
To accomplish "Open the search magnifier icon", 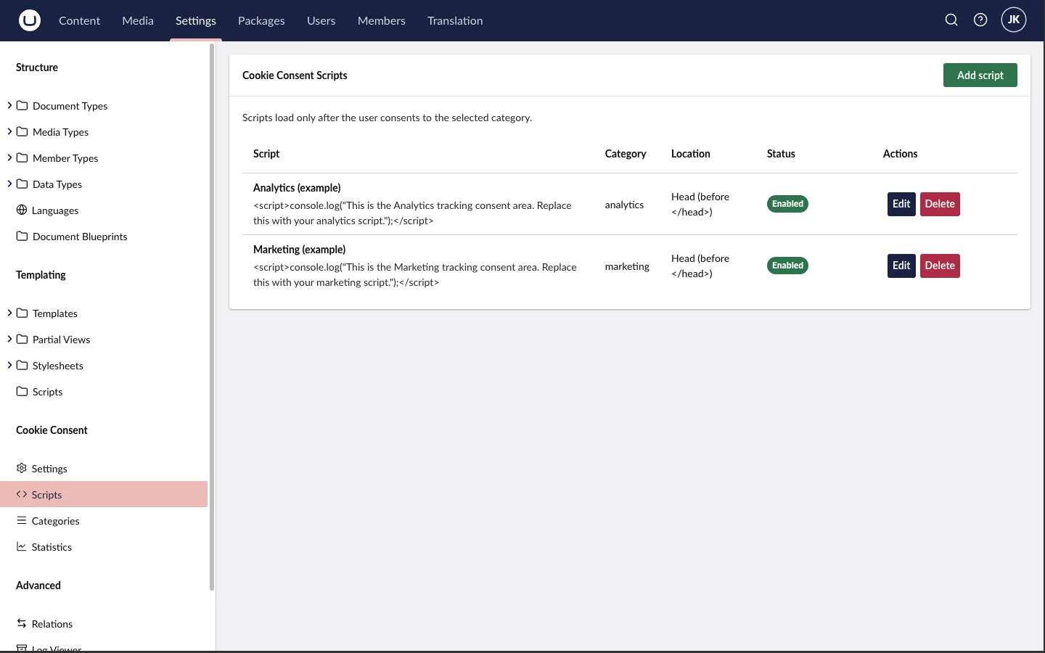I will 951,20.
